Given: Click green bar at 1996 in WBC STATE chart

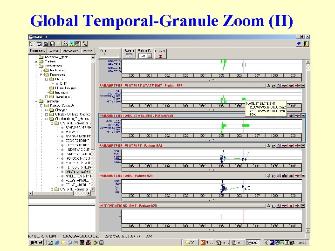Looking at the screenshot, I should [x=246, y=125].
